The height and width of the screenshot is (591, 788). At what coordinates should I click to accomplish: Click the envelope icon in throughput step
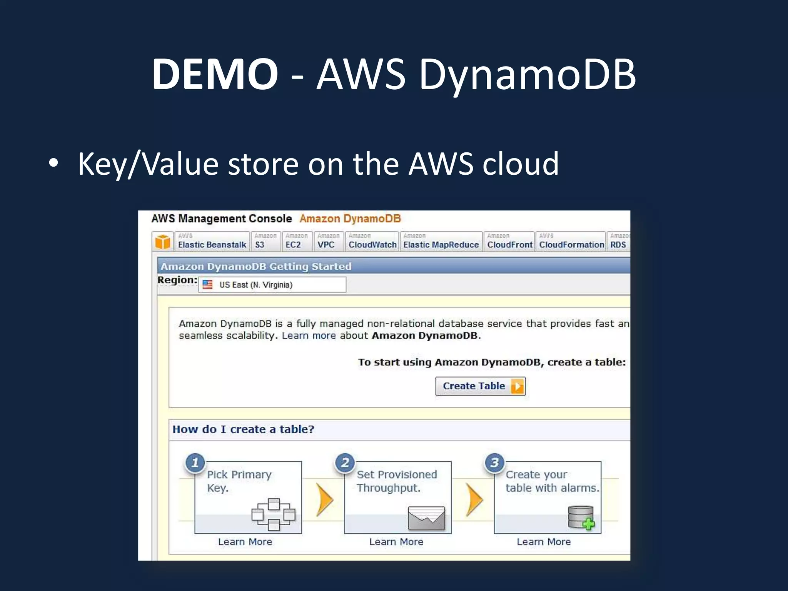[x=426, y=518]
